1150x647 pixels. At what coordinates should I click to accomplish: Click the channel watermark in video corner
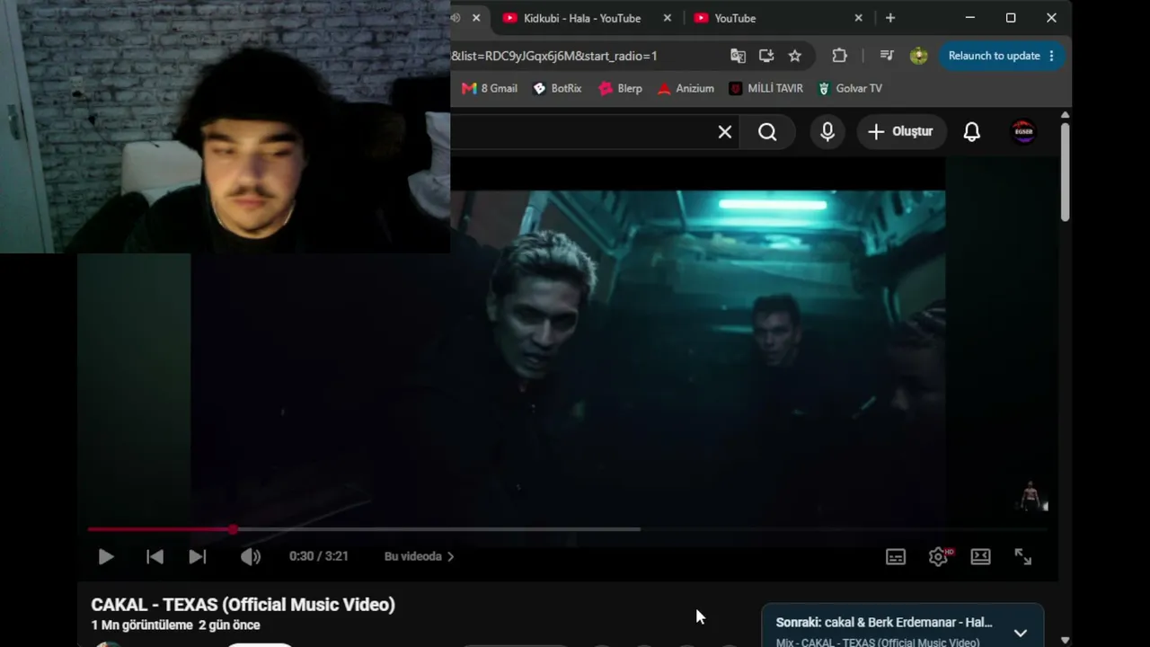(x=1031, y=496)
